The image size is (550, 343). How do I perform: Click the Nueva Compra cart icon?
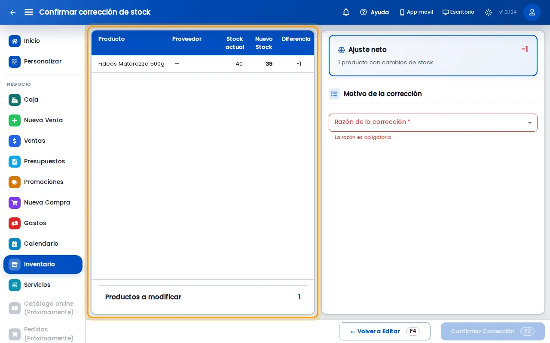pos(15,203)
